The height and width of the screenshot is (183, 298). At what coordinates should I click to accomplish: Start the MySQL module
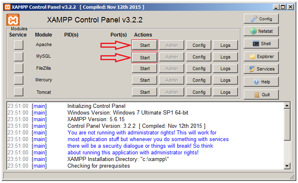tap(145, 58)
